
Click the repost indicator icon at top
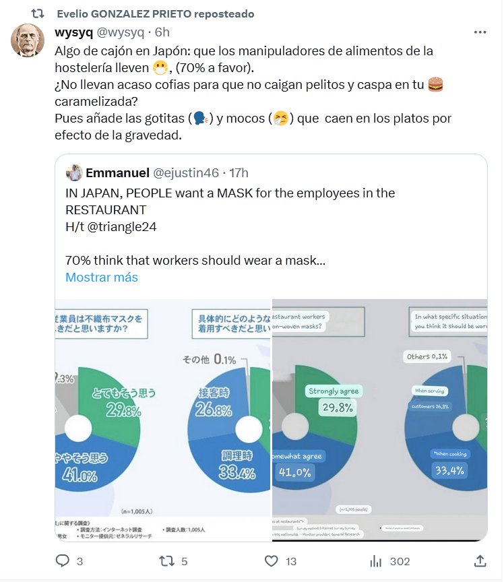[39, 13]
